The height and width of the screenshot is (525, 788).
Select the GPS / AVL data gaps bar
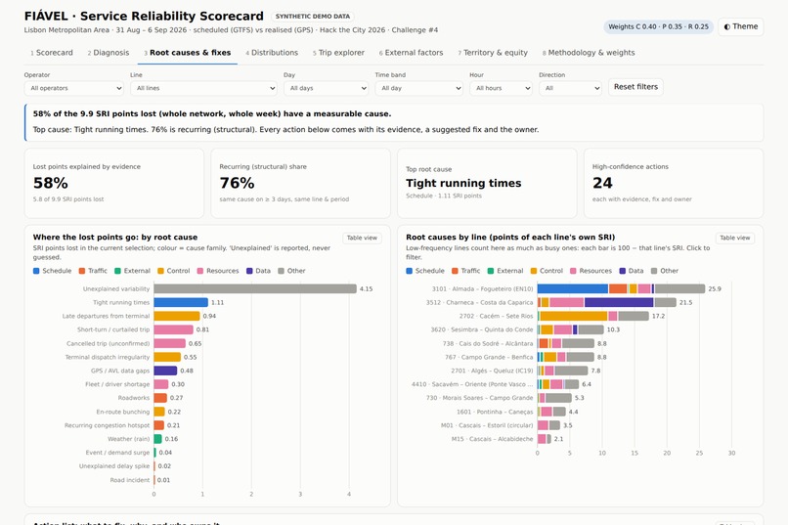click(x=165, y=371)
